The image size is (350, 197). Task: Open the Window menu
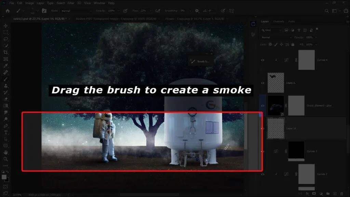(99, 3)
